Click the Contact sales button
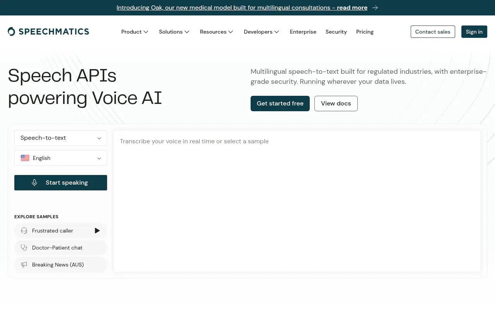 tap(433, 32)
